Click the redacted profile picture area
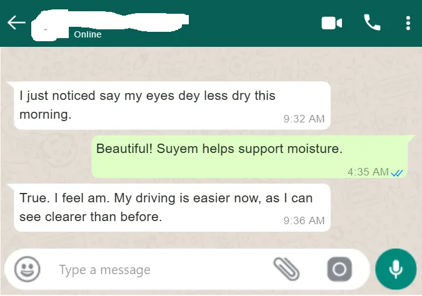 pos(50,26)
